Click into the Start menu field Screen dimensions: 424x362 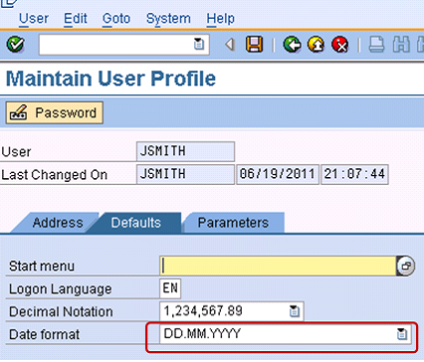coord(278,266)
